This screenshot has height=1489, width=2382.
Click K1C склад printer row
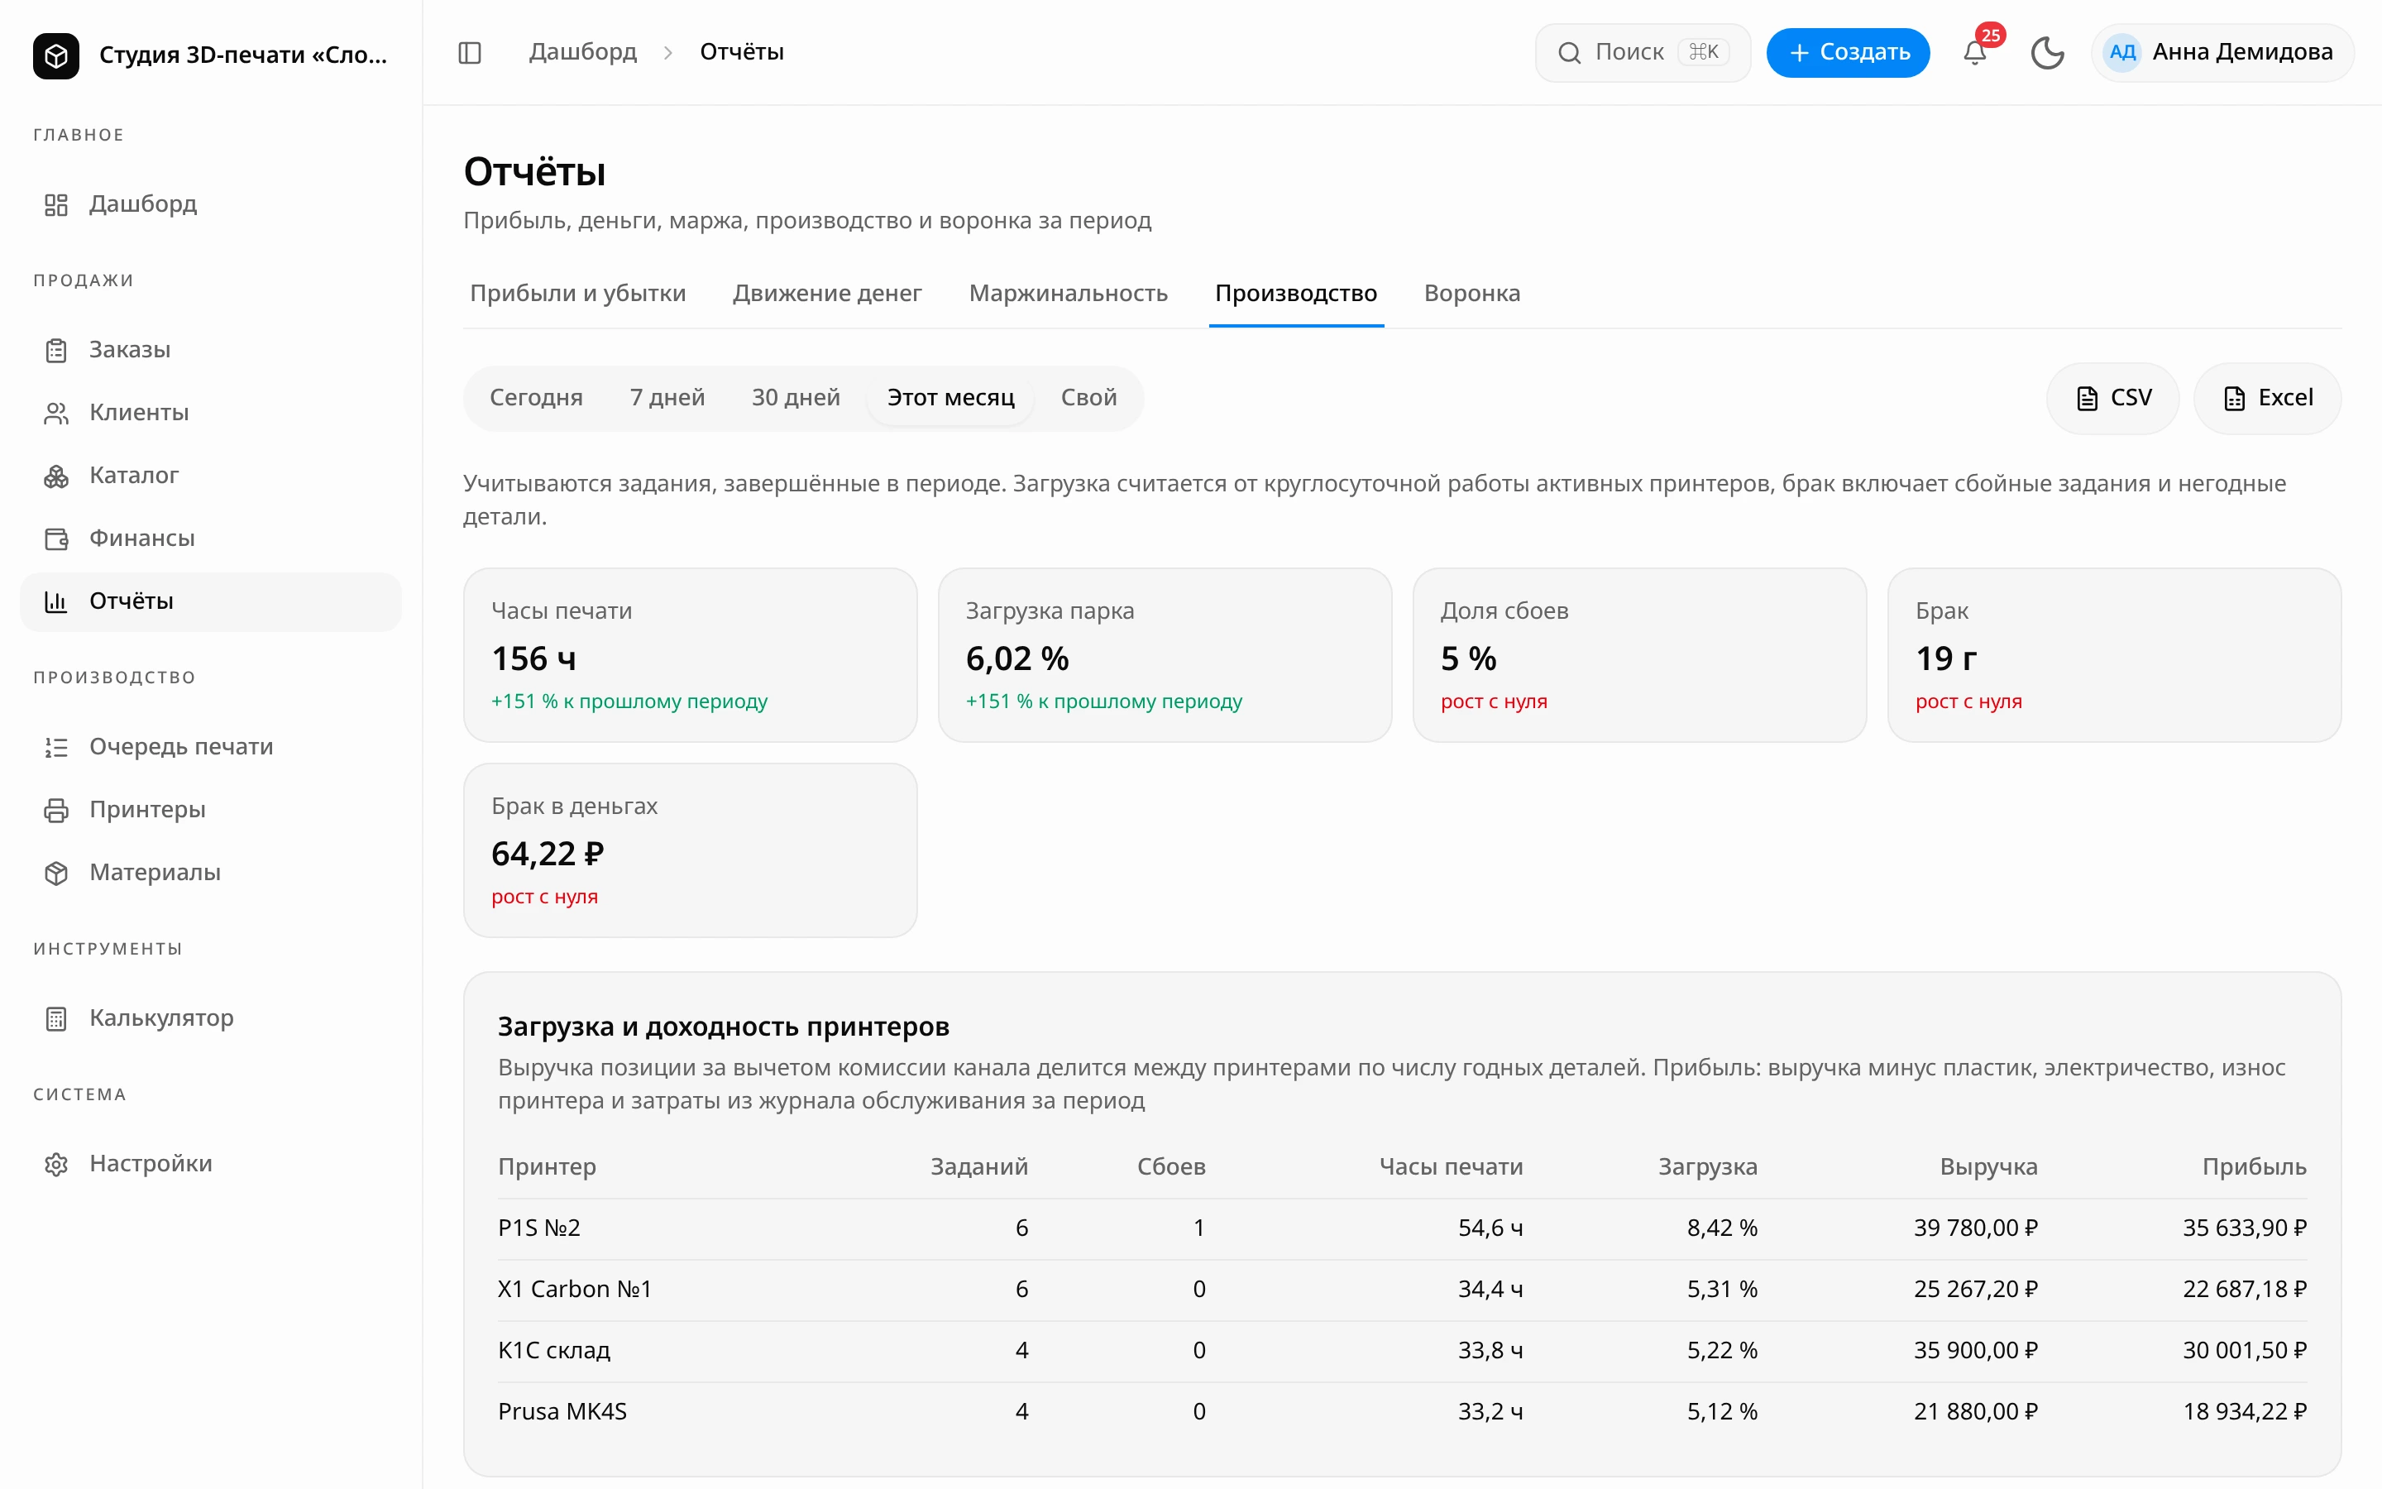(x=1402, y=1350)
